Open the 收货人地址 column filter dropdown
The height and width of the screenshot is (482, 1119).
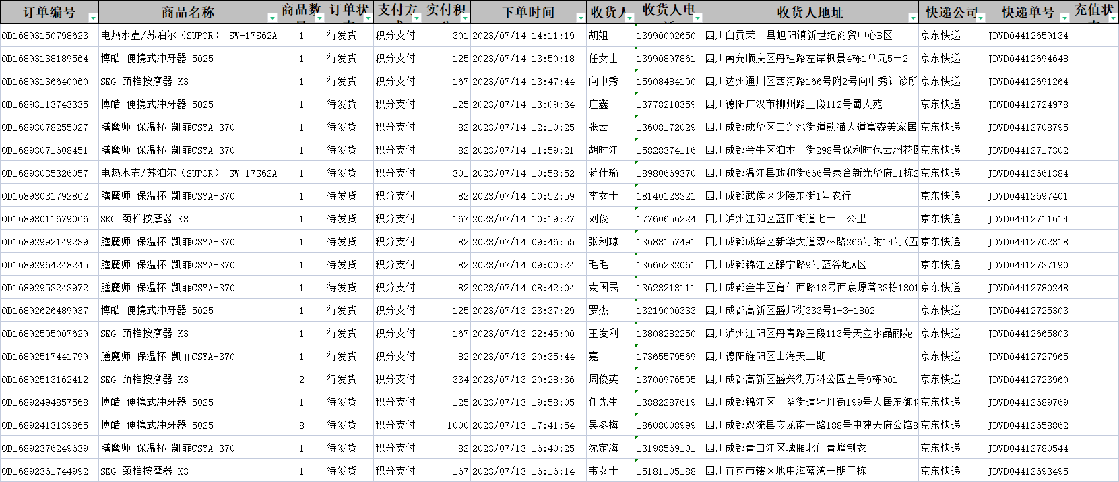tap(913, 18)
